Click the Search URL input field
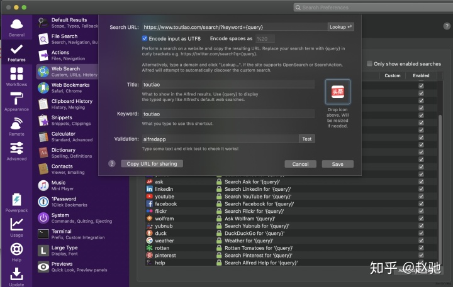The height and width of the screenshot is (287, 453). point(235,27)
